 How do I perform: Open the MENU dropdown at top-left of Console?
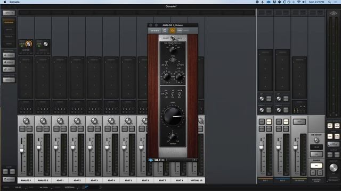pyautogui.click(x=9, y=13)
